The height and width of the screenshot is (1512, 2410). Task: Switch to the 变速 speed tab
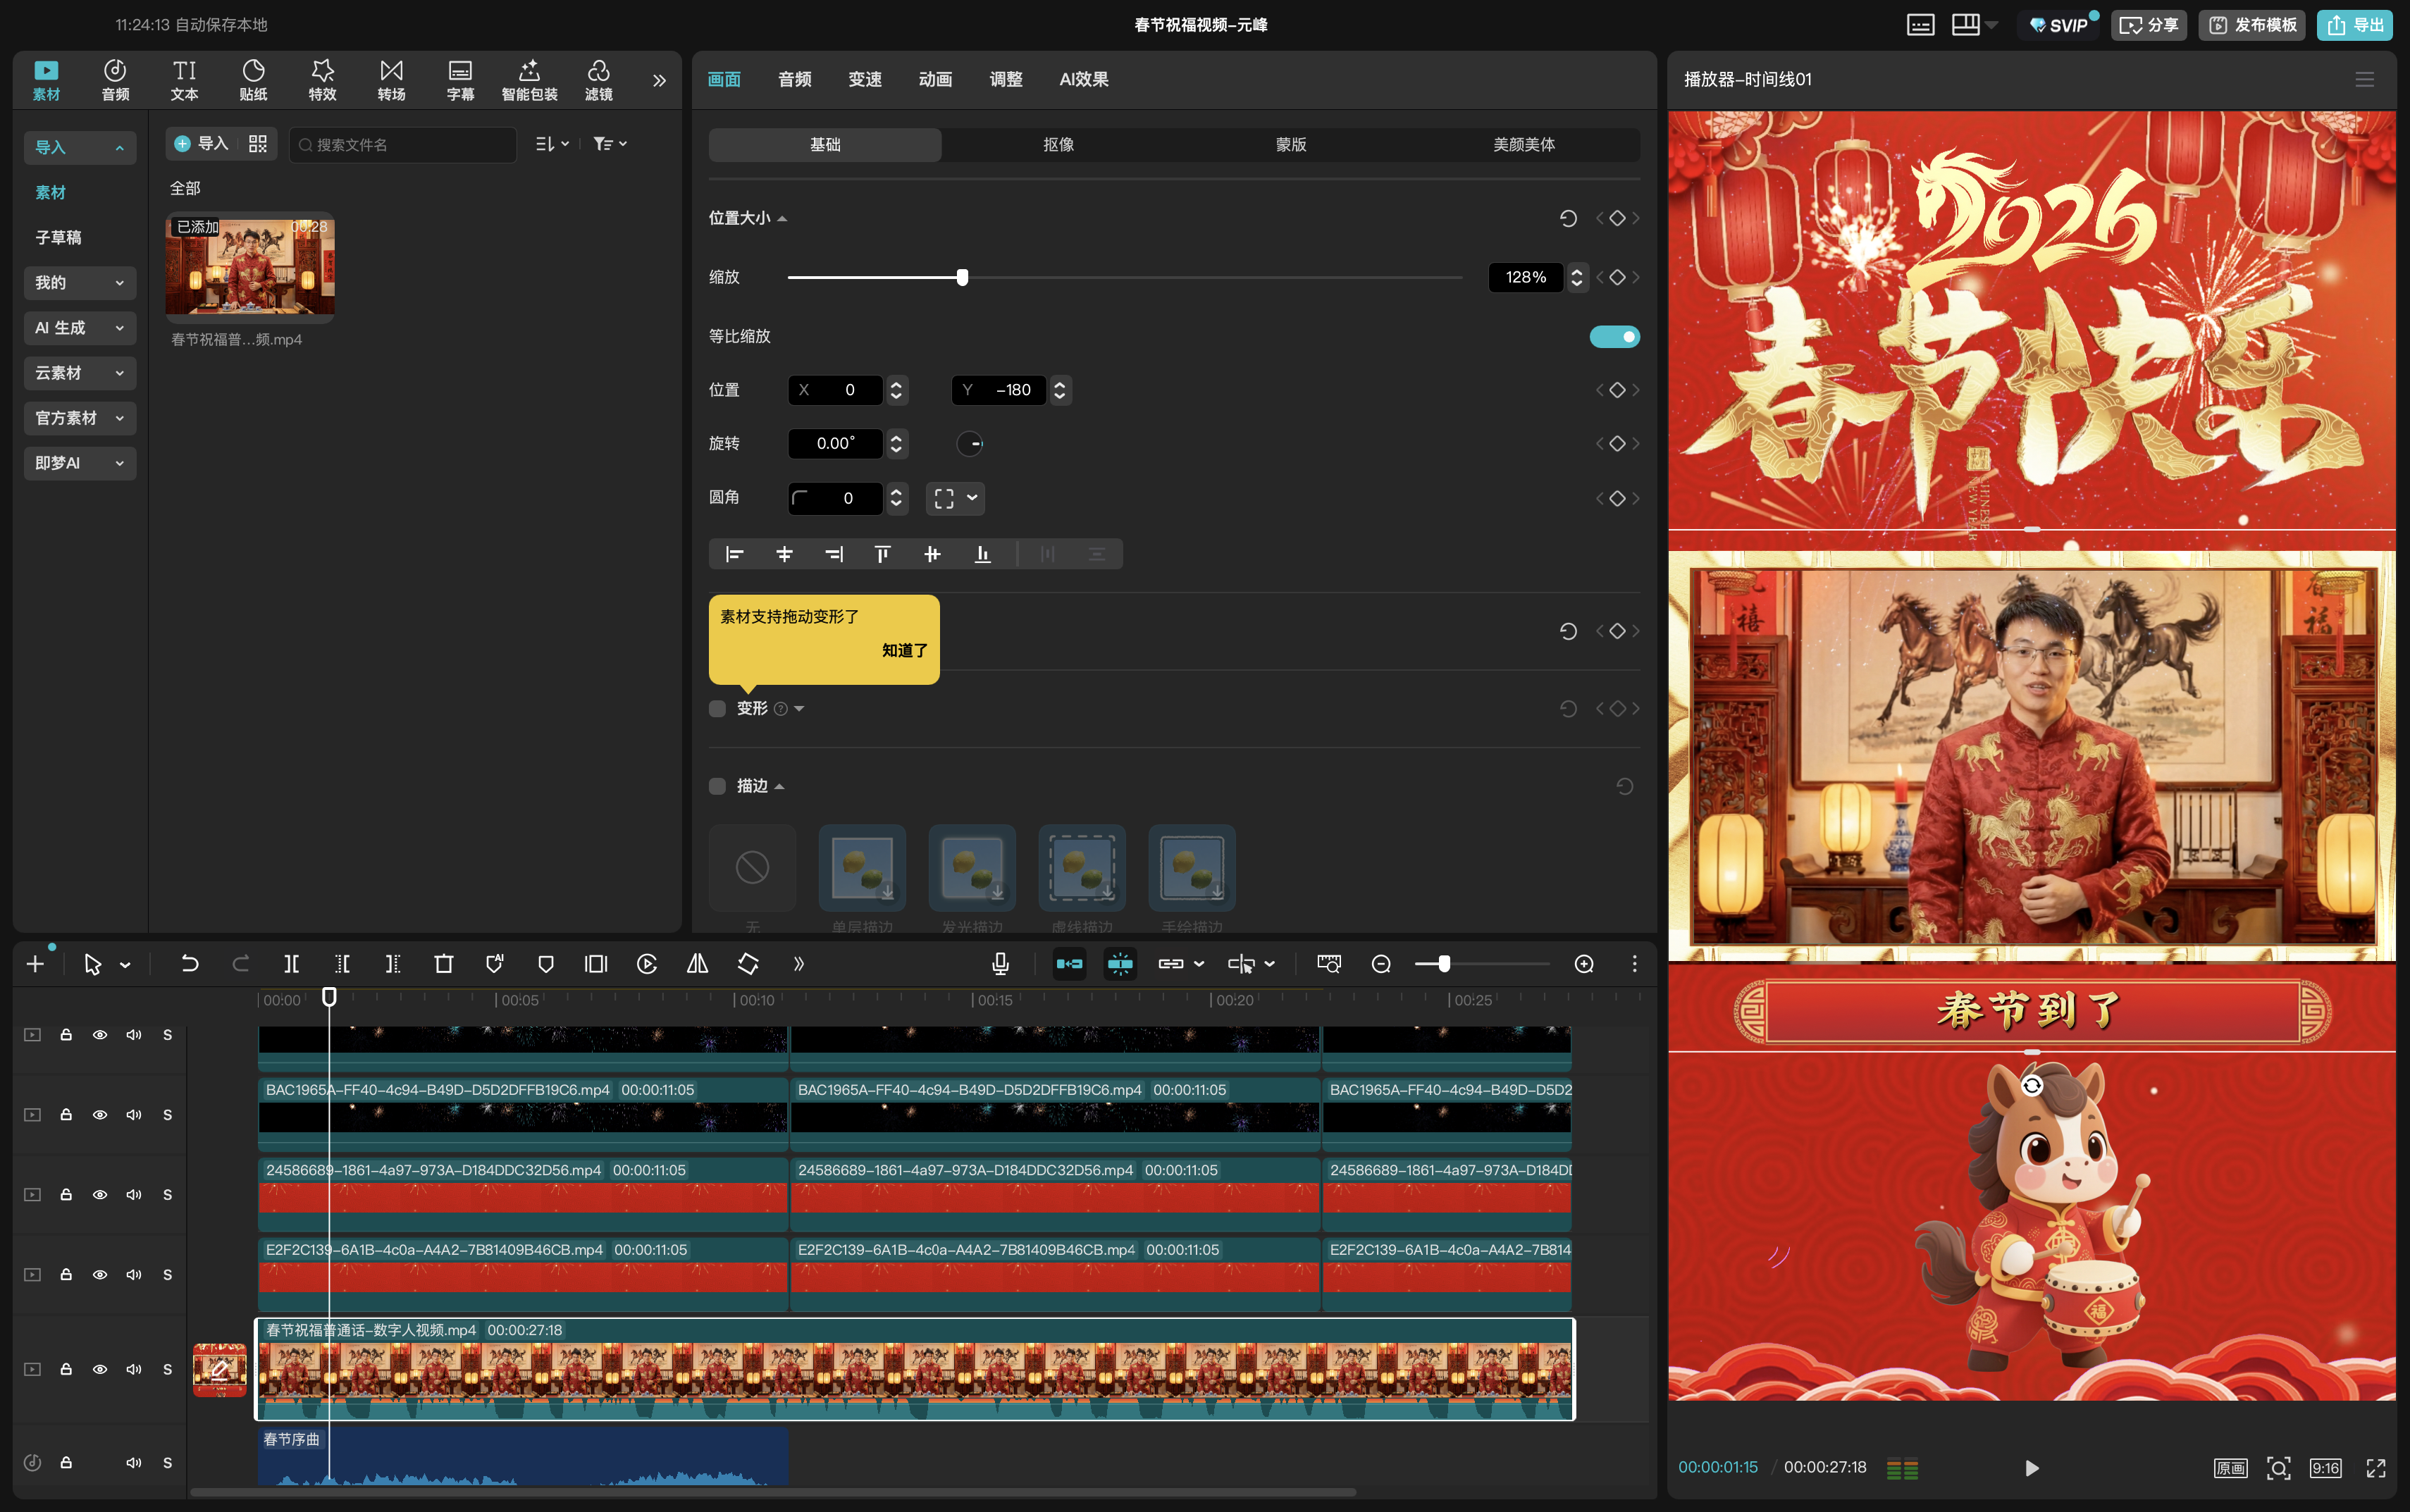[865, 79]
